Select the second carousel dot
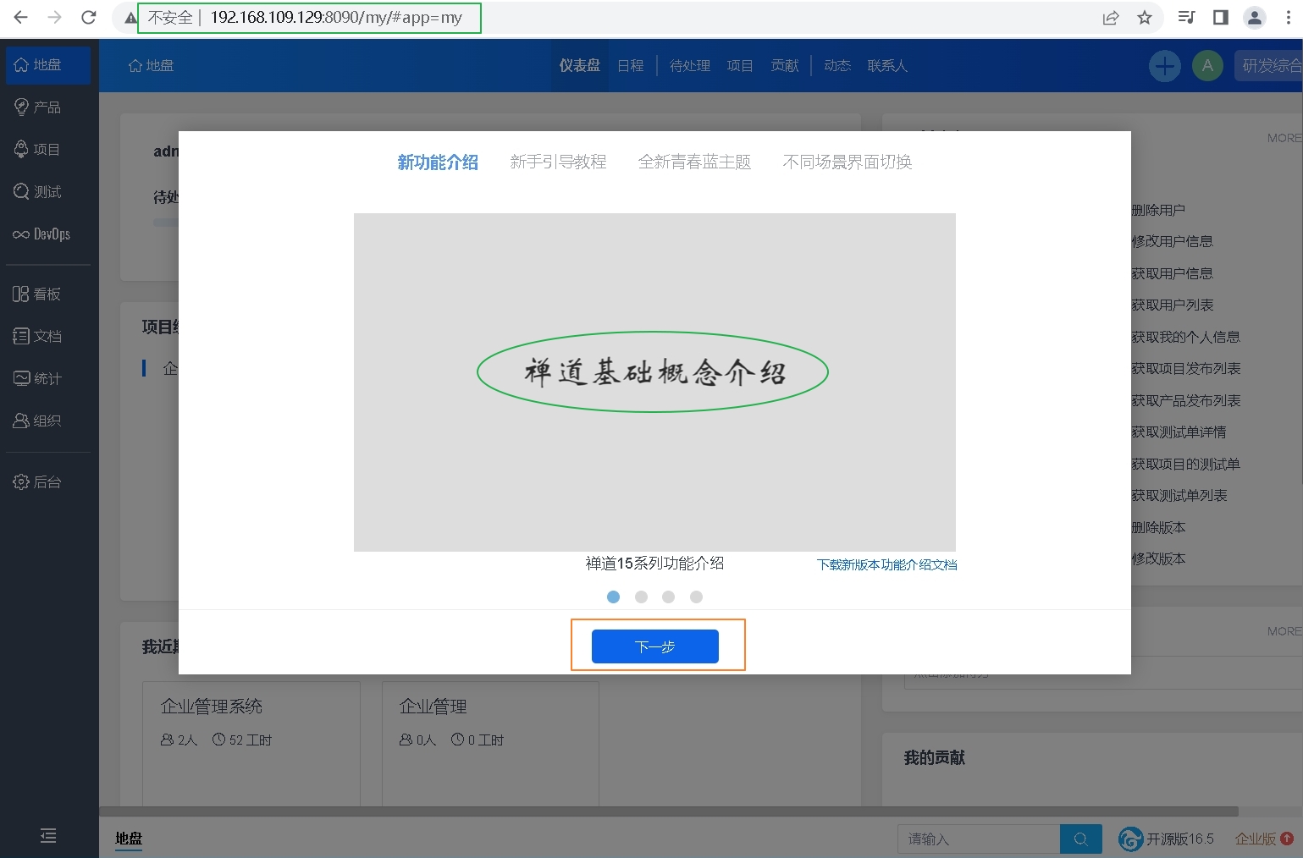The width and height of the screenshot is (1303, 858). (x=641, y=597)
